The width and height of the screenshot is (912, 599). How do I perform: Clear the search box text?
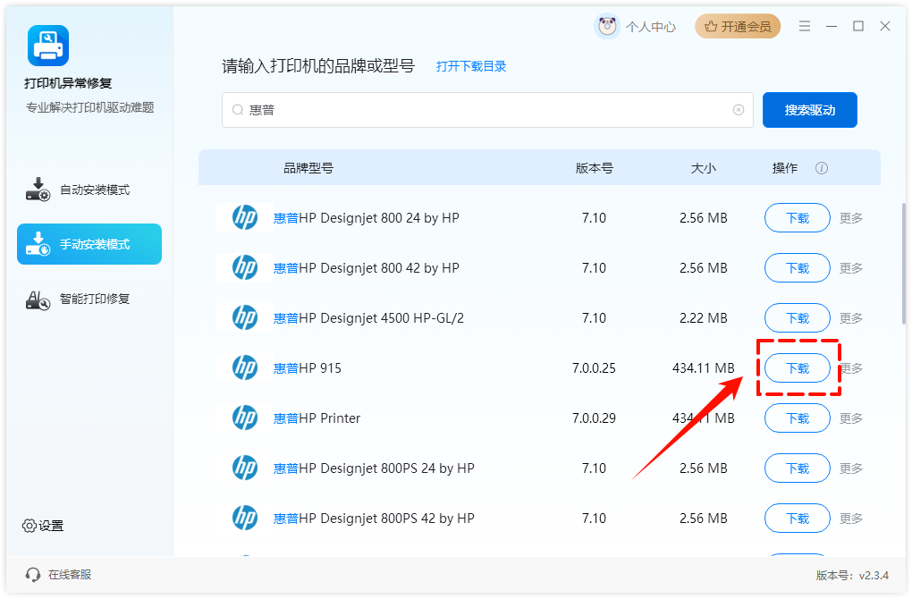(738, 110)
